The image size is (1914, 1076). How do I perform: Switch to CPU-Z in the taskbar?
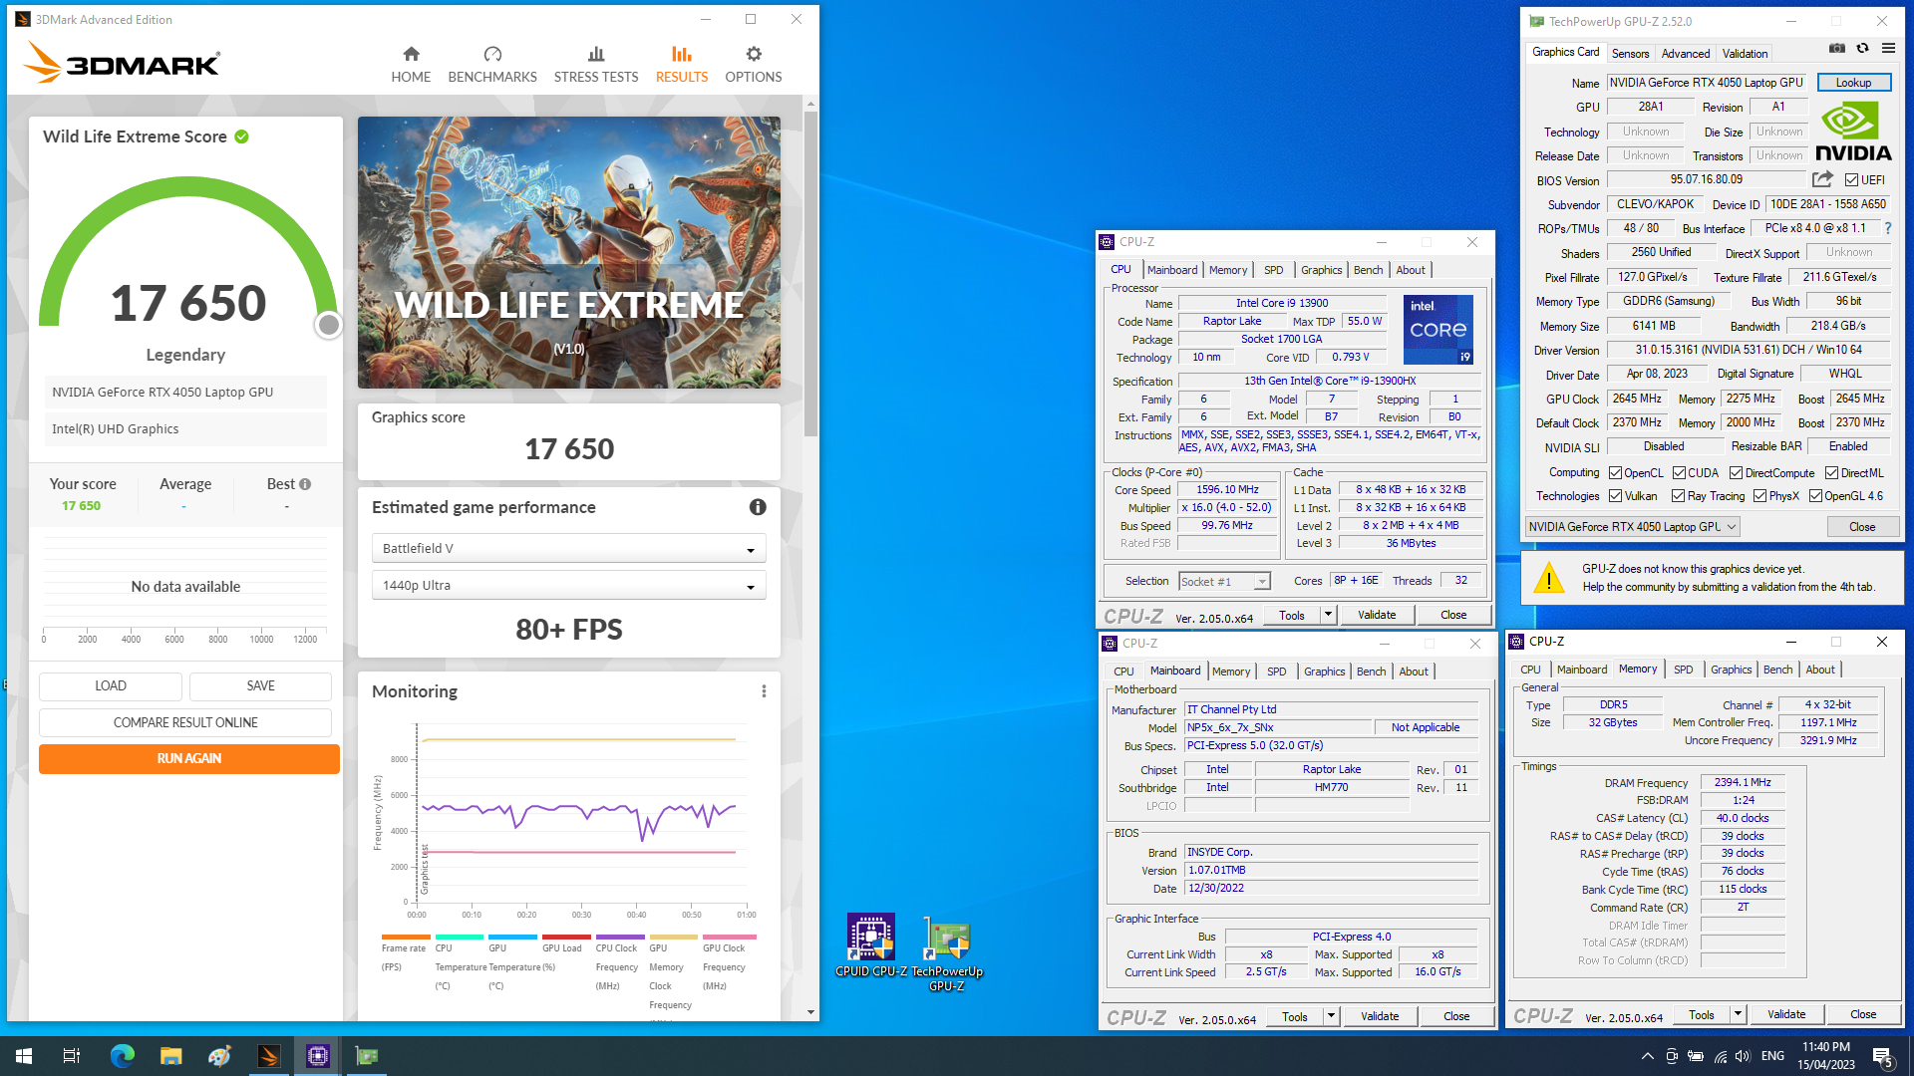click(x=317, y=1056)
